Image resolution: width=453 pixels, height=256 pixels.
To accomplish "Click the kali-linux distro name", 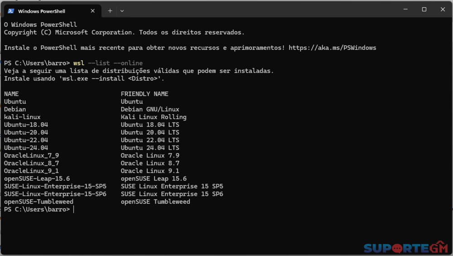I will pyautogui.click(x=22, y=117).
